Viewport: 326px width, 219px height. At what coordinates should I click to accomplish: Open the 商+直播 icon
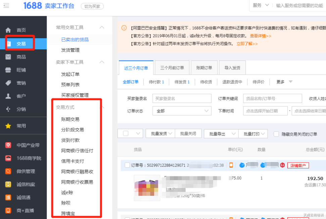tap(8, 211)
